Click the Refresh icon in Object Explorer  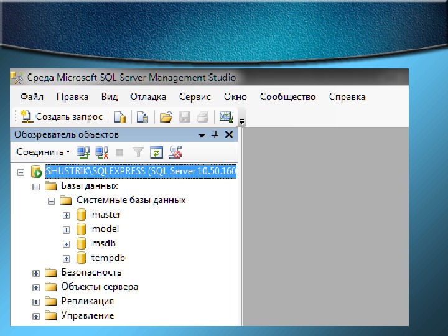tap(157, 152)
